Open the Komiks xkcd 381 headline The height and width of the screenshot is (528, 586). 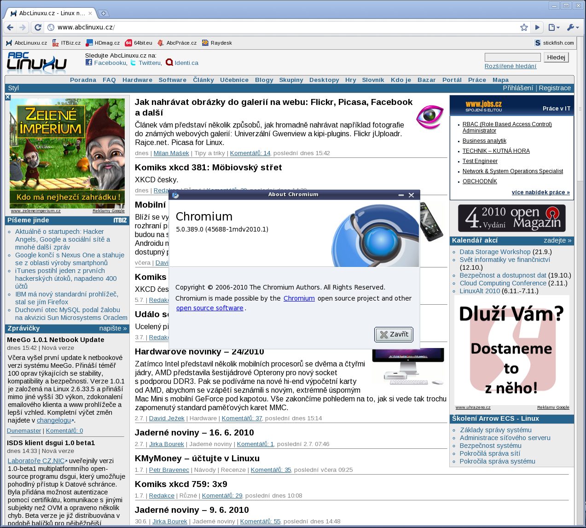click(208, 168)
